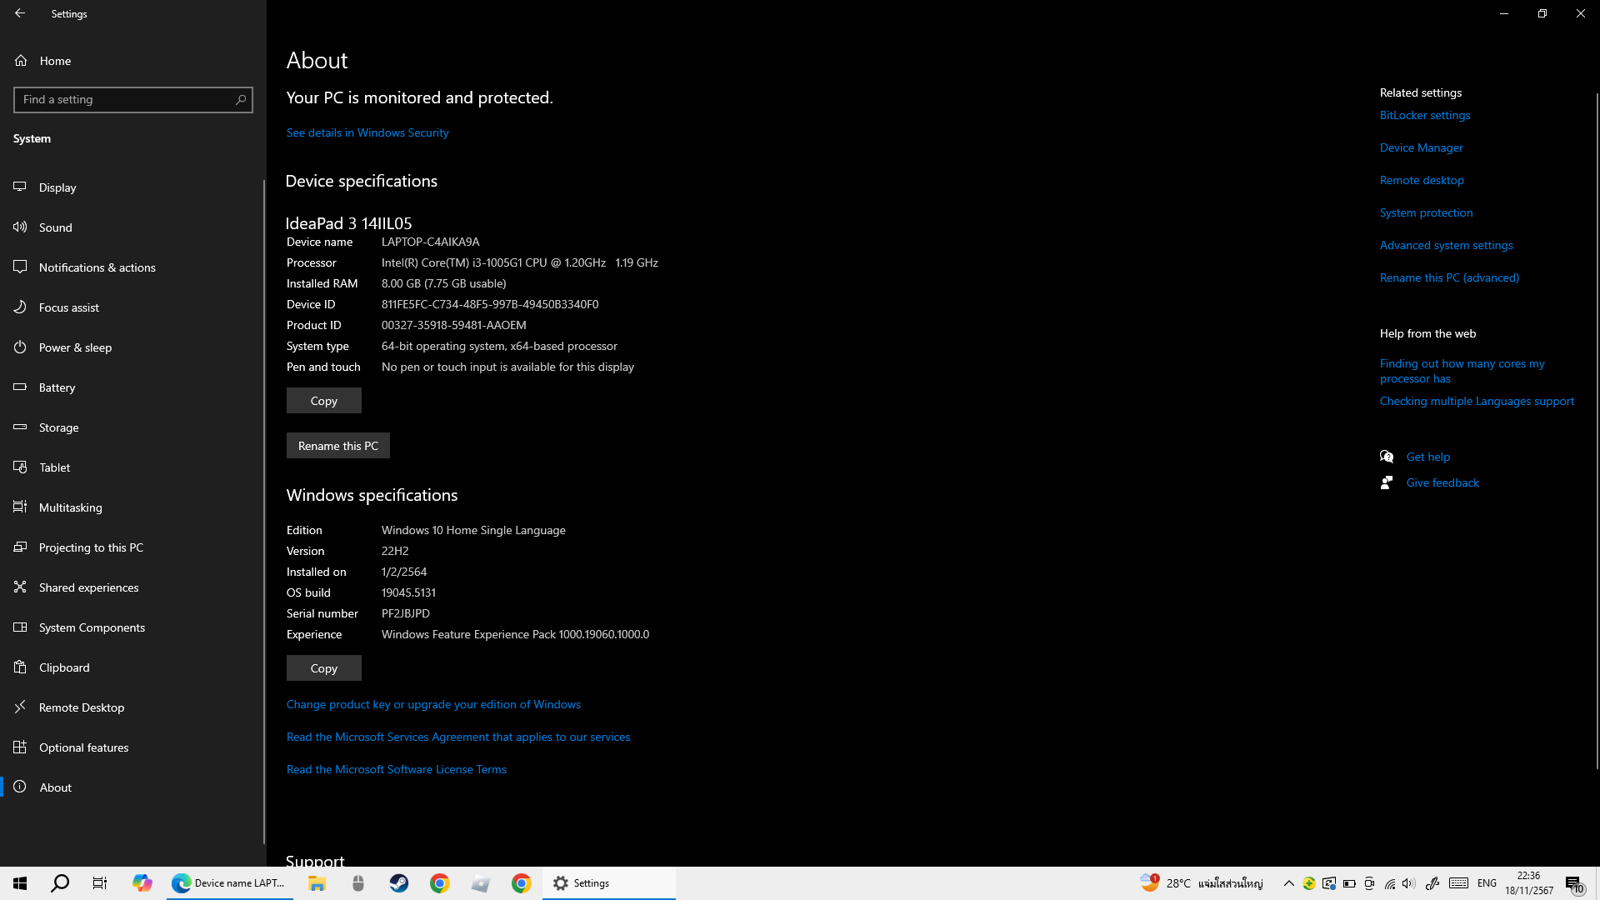Click the search magnifier in Find a setting
Viewport: 1600px width, 900px height.
pos(241,99)
